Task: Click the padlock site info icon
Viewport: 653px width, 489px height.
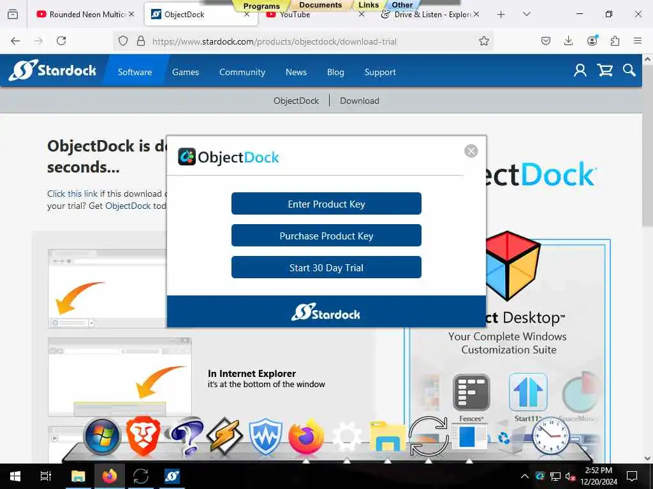Action: 141,41
